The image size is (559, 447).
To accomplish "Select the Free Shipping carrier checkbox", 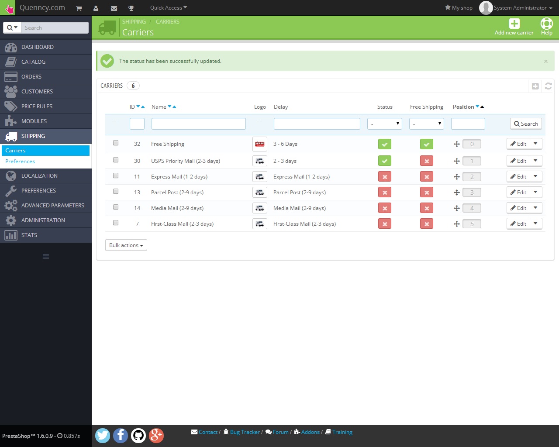I will [116, 143].
